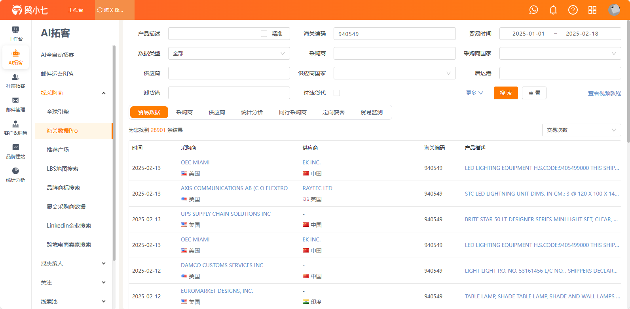
Task: Open buyer EUROMARKET DESIGNS, INC. link
Action: [217, 291]
